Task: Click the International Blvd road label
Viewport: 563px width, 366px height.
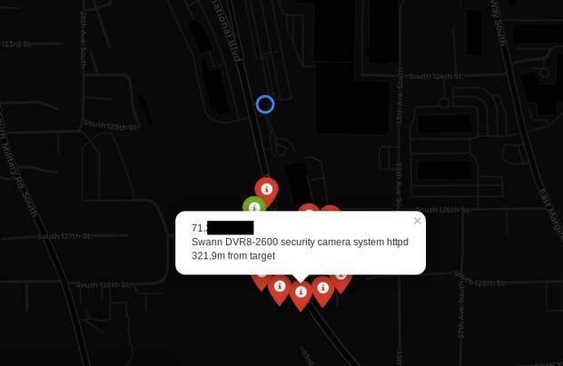Action: coord(226,31)
